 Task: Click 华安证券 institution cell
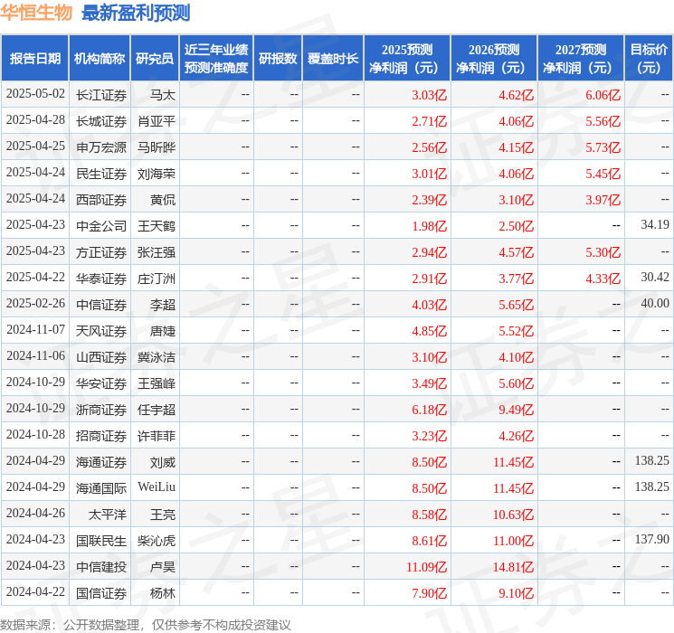pos(101,383)
